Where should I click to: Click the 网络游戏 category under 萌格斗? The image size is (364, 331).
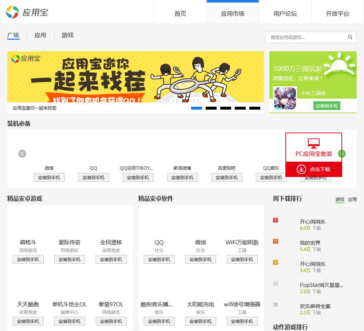[x=28, y=251]
